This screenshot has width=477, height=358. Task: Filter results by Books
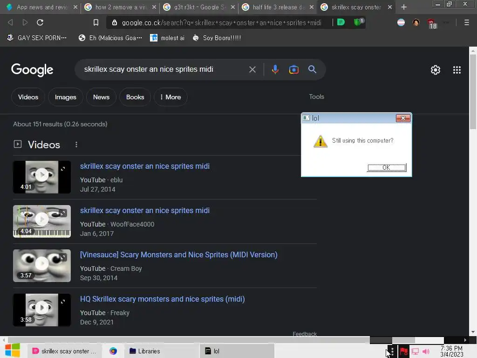click(135, 97)
